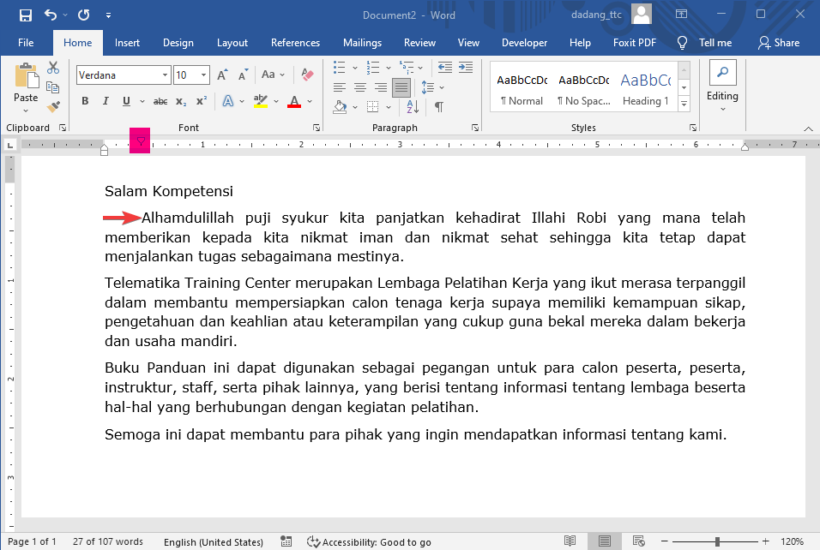Click the Share button
Screen dimensions: 820x550
(x=779, y=42)
